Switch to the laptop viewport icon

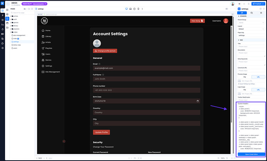point(130,9)
